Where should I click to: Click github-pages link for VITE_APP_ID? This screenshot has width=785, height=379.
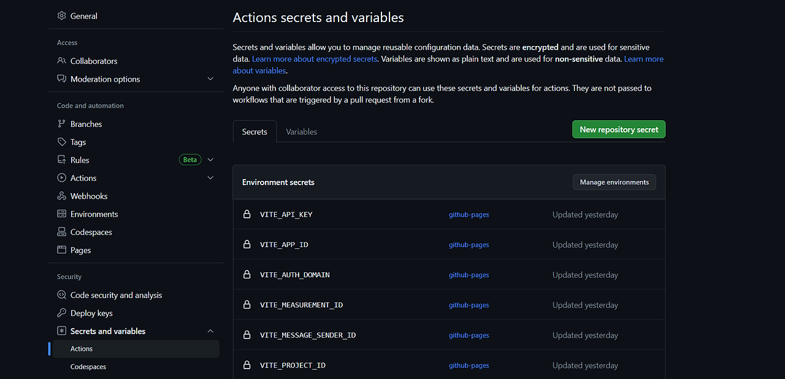pos(469,245)
